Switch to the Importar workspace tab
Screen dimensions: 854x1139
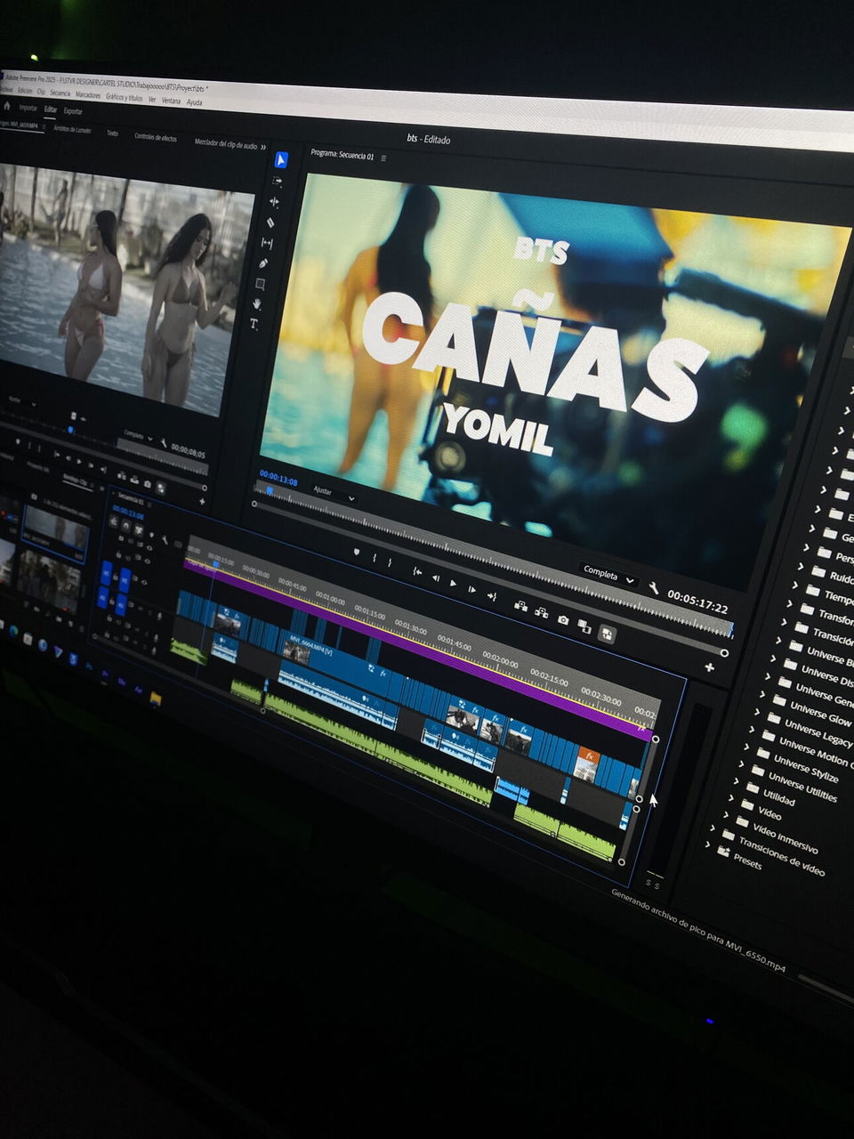(28, 108)
